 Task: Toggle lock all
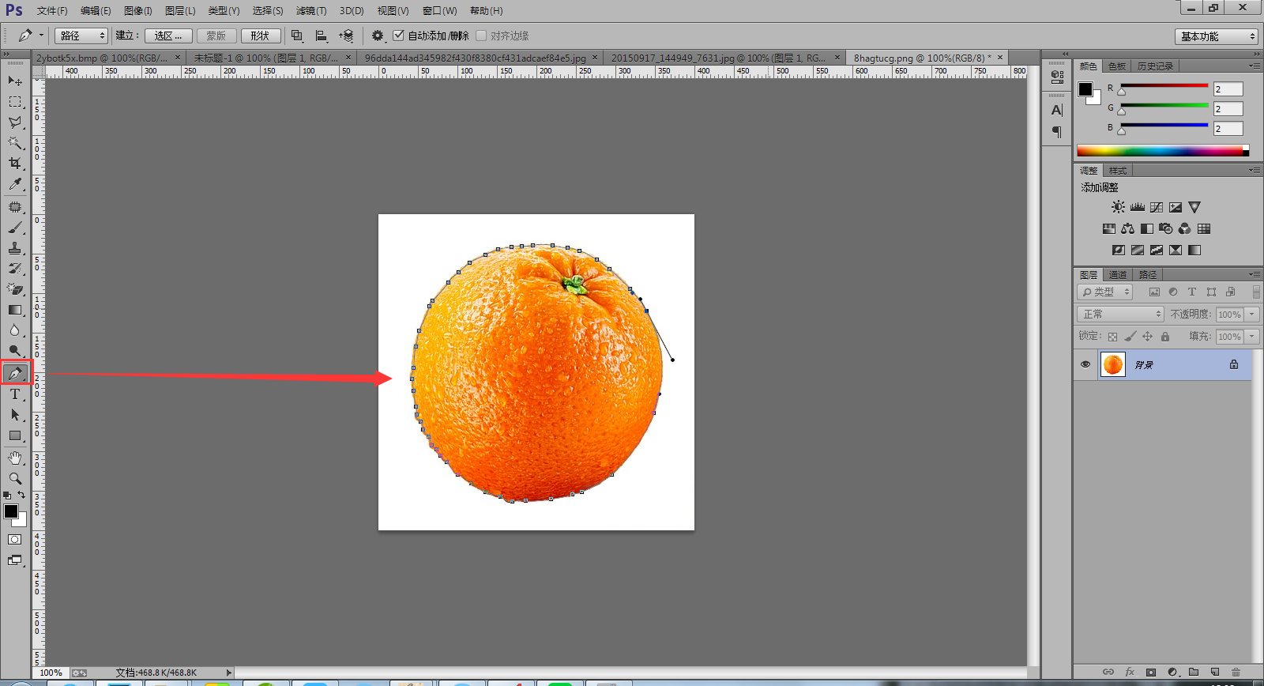click(x=1164, y=337)
